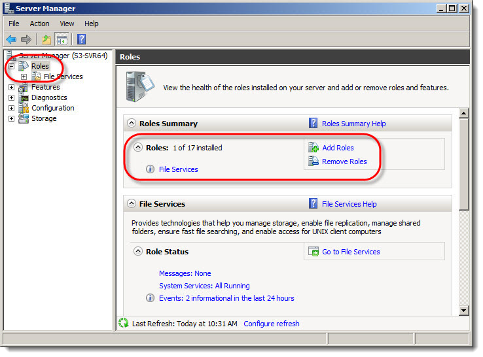Click the green refresh icon near Last Refresh
The width and height of the screenshot is (483, 357).
pos(124,323)
